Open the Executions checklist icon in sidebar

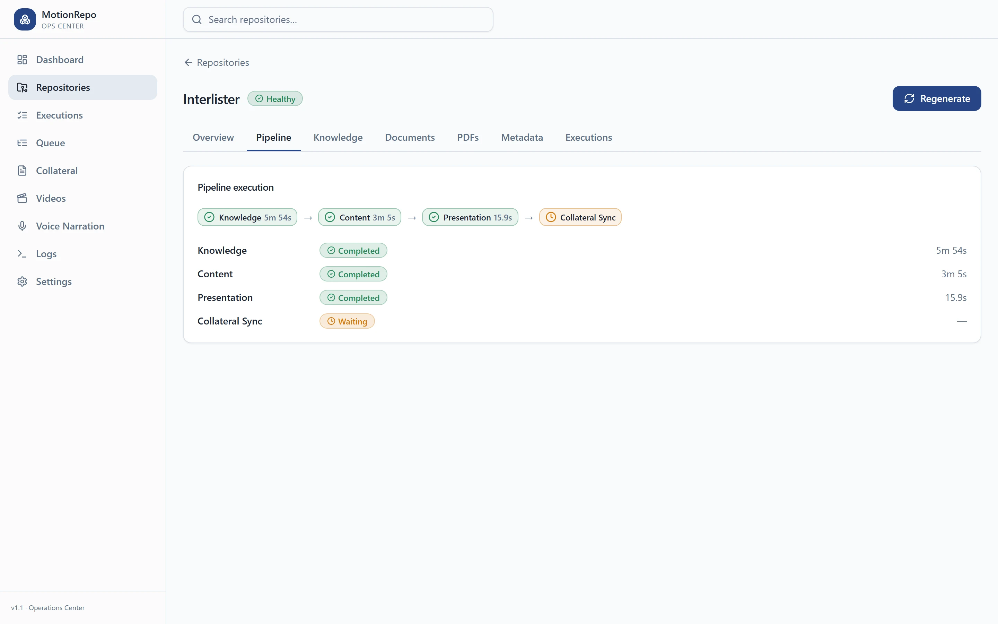22,115
